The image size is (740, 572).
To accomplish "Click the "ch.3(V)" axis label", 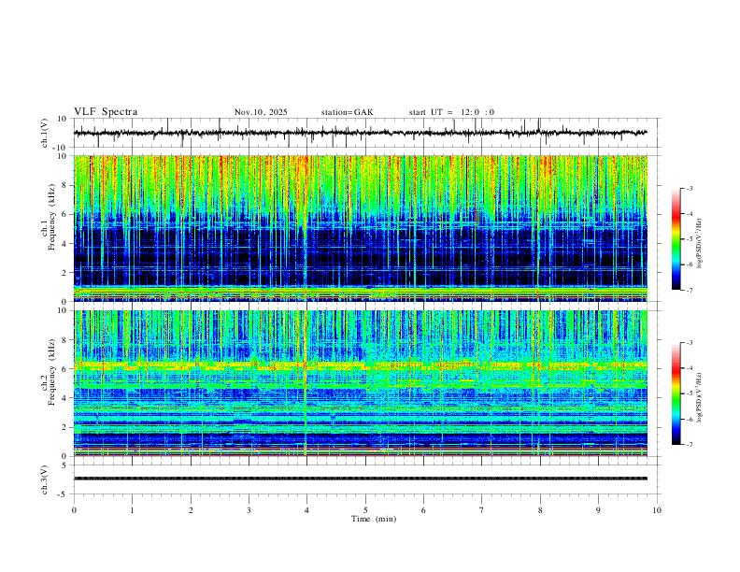I will pos(45,479).
